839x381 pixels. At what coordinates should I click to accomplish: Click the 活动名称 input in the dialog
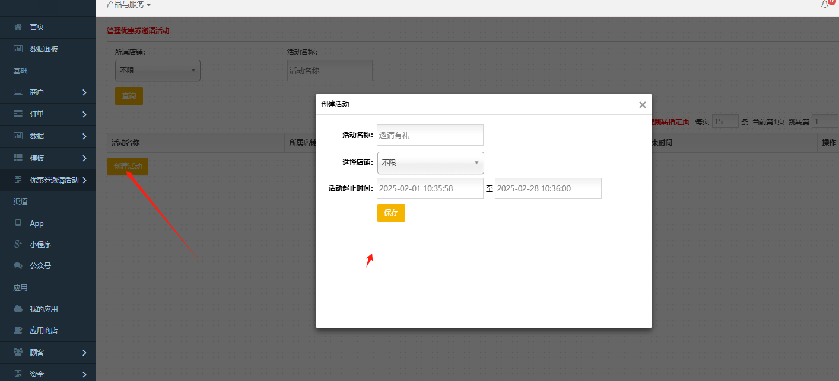click(430, 135)
